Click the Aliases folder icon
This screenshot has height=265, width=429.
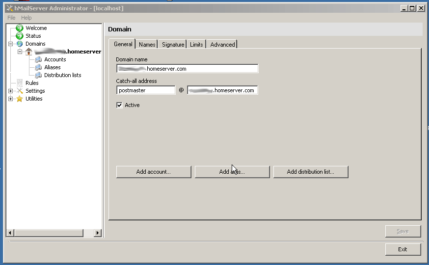[39, 67]
